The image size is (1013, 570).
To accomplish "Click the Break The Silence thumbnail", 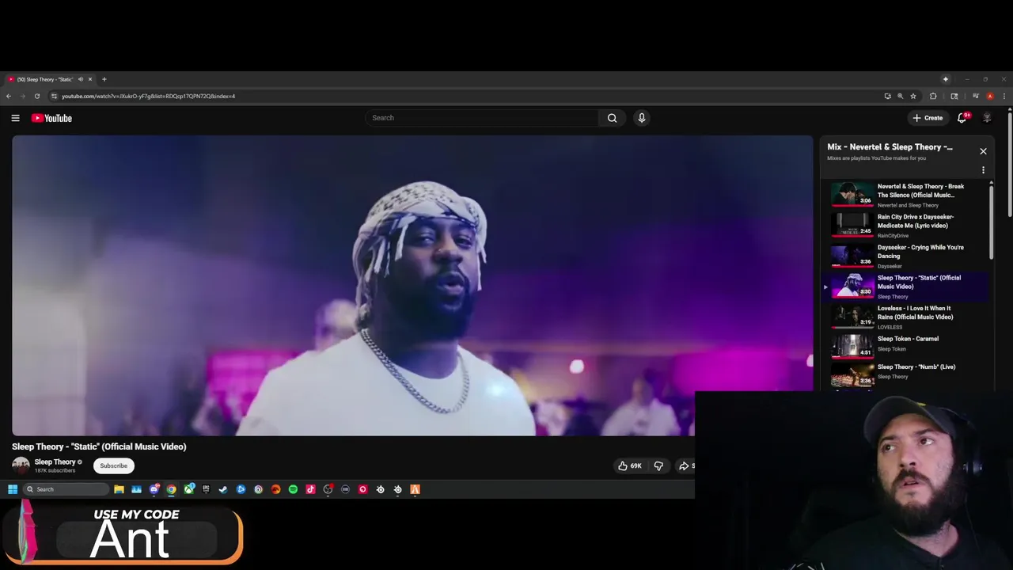I will [852, 195].
